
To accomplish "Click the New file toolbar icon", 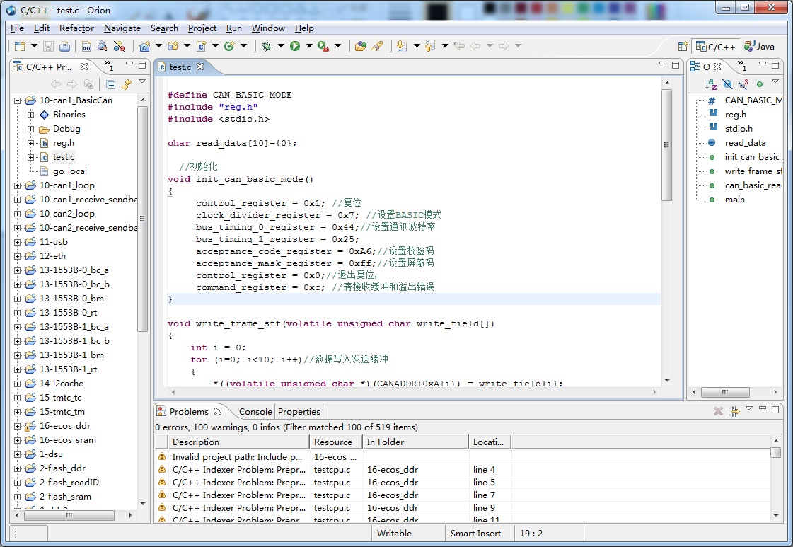I will coord(20,47).
